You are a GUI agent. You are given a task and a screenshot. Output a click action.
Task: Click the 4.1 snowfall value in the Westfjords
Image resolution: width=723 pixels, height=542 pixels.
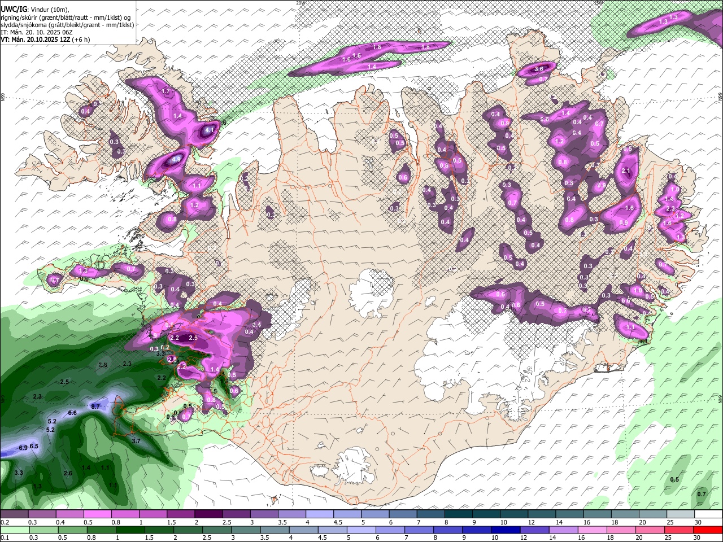210,130
